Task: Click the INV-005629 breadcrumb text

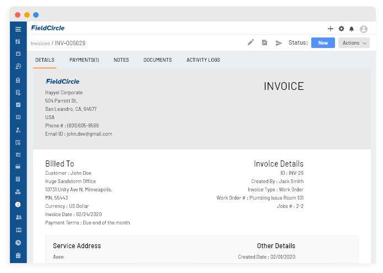Action: click(x=70, y=43)
